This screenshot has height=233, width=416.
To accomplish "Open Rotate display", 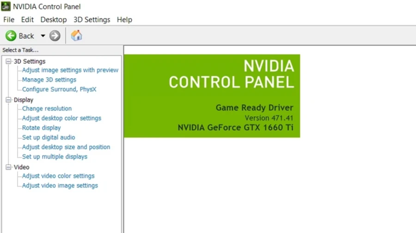I will tap(42, 128).
